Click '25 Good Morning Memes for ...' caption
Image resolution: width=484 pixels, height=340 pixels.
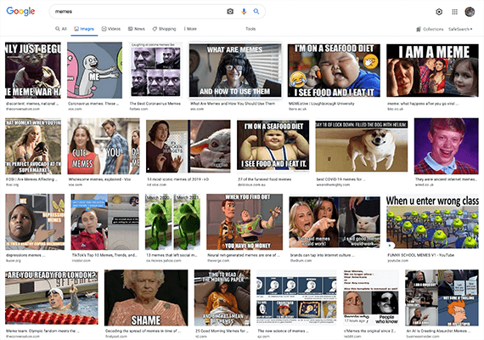coord(222,331)
